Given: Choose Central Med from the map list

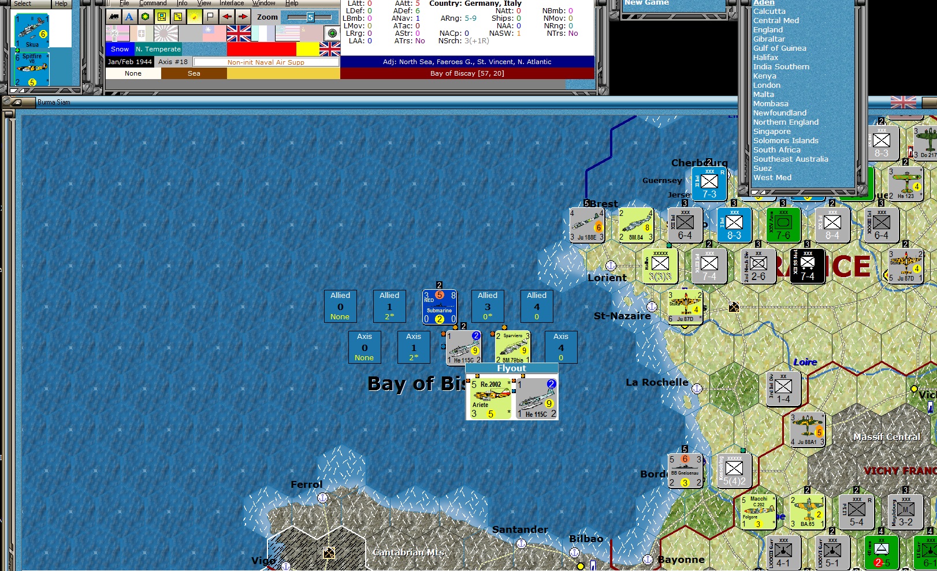Looking at the screenshot, I should click(776, 21).
